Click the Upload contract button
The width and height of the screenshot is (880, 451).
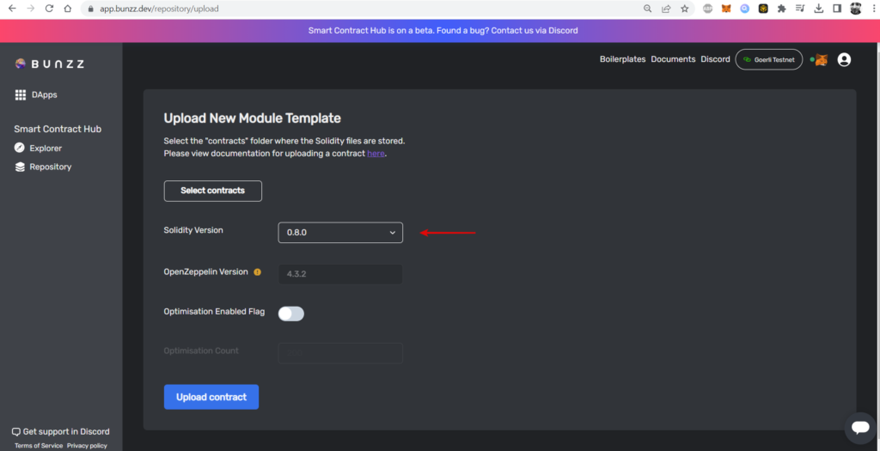click(x=211, y=397)
